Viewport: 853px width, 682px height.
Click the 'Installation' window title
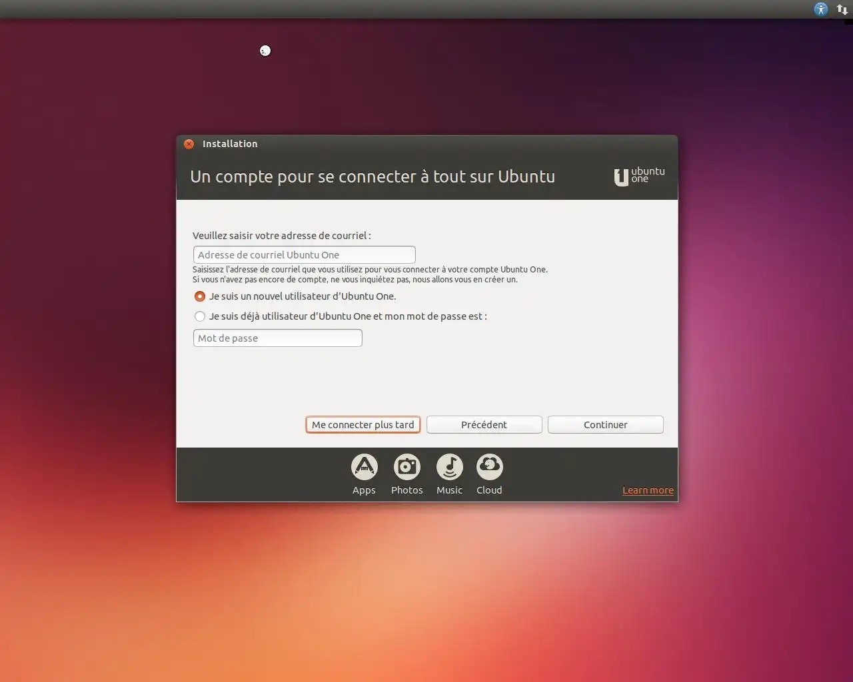tap(230, 144)
